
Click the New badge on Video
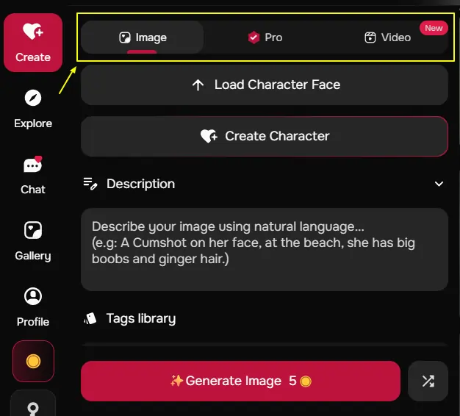click(x=434, y=28)
